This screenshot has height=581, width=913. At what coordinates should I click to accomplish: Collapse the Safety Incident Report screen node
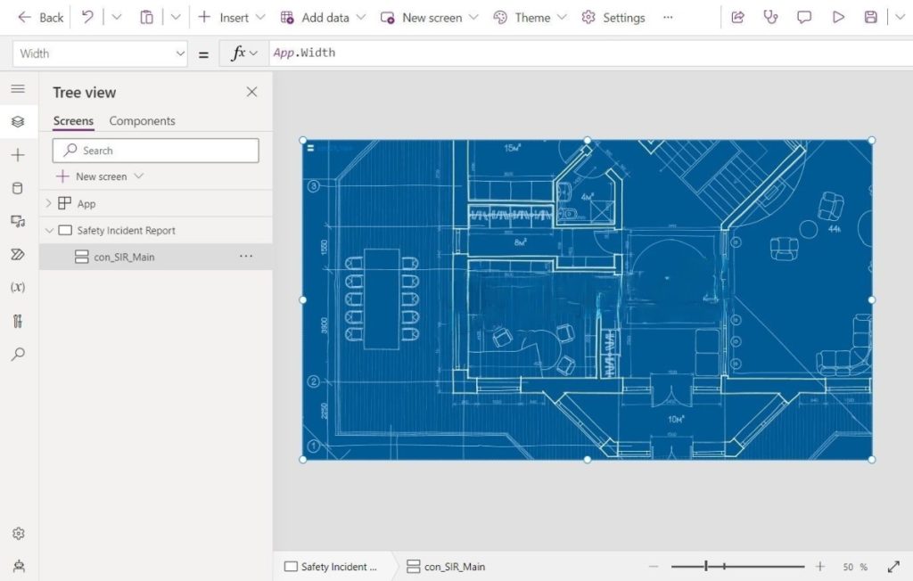[50, 231]
